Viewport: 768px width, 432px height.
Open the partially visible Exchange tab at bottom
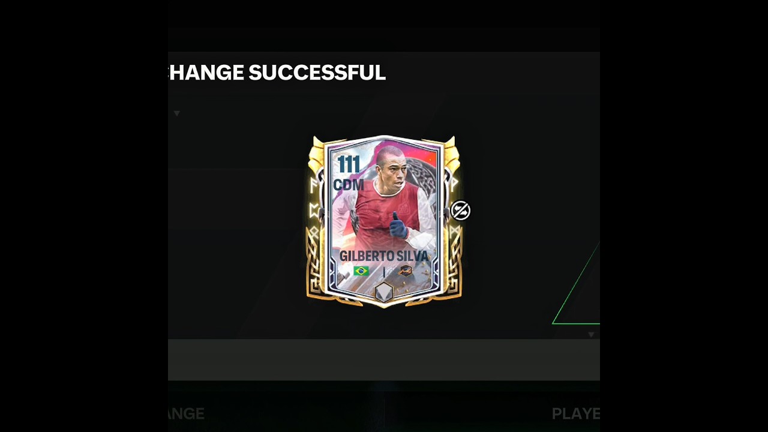coord(187,413)
